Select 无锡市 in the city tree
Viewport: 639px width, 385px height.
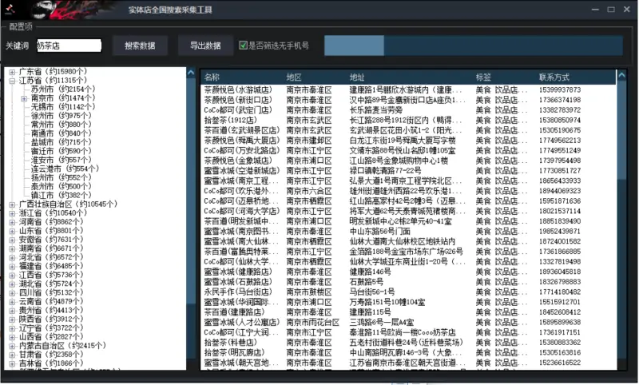tap(43, 107)
